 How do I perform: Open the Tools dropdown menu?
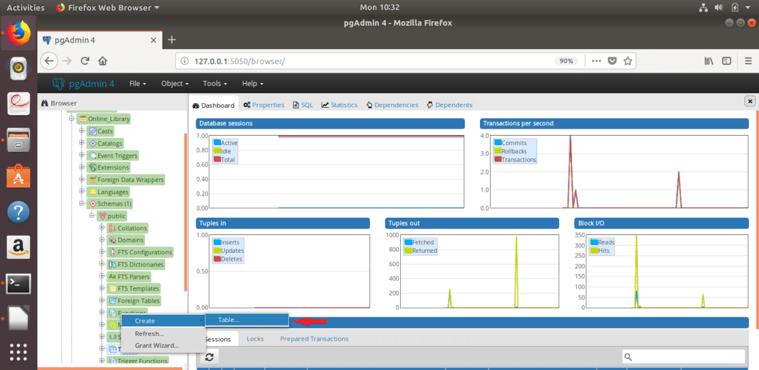pos(215,84)
